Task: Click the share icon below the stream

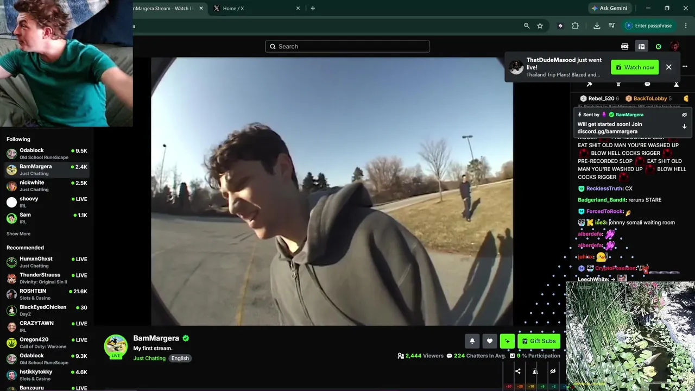Action: [517, 371]
